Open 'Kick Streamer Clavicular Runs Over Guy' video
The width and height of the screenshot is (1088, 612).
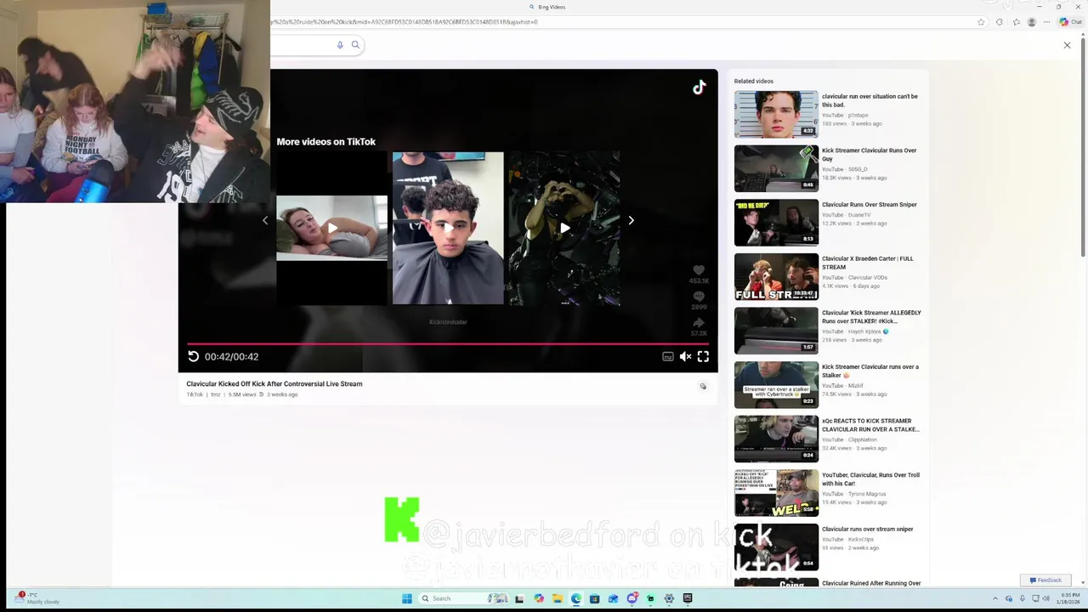(x=869, y=155)
